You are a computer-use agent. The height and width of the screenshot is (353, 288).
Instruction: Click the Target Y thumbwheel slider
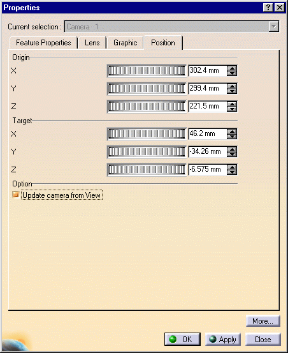[x=147, y=151]
